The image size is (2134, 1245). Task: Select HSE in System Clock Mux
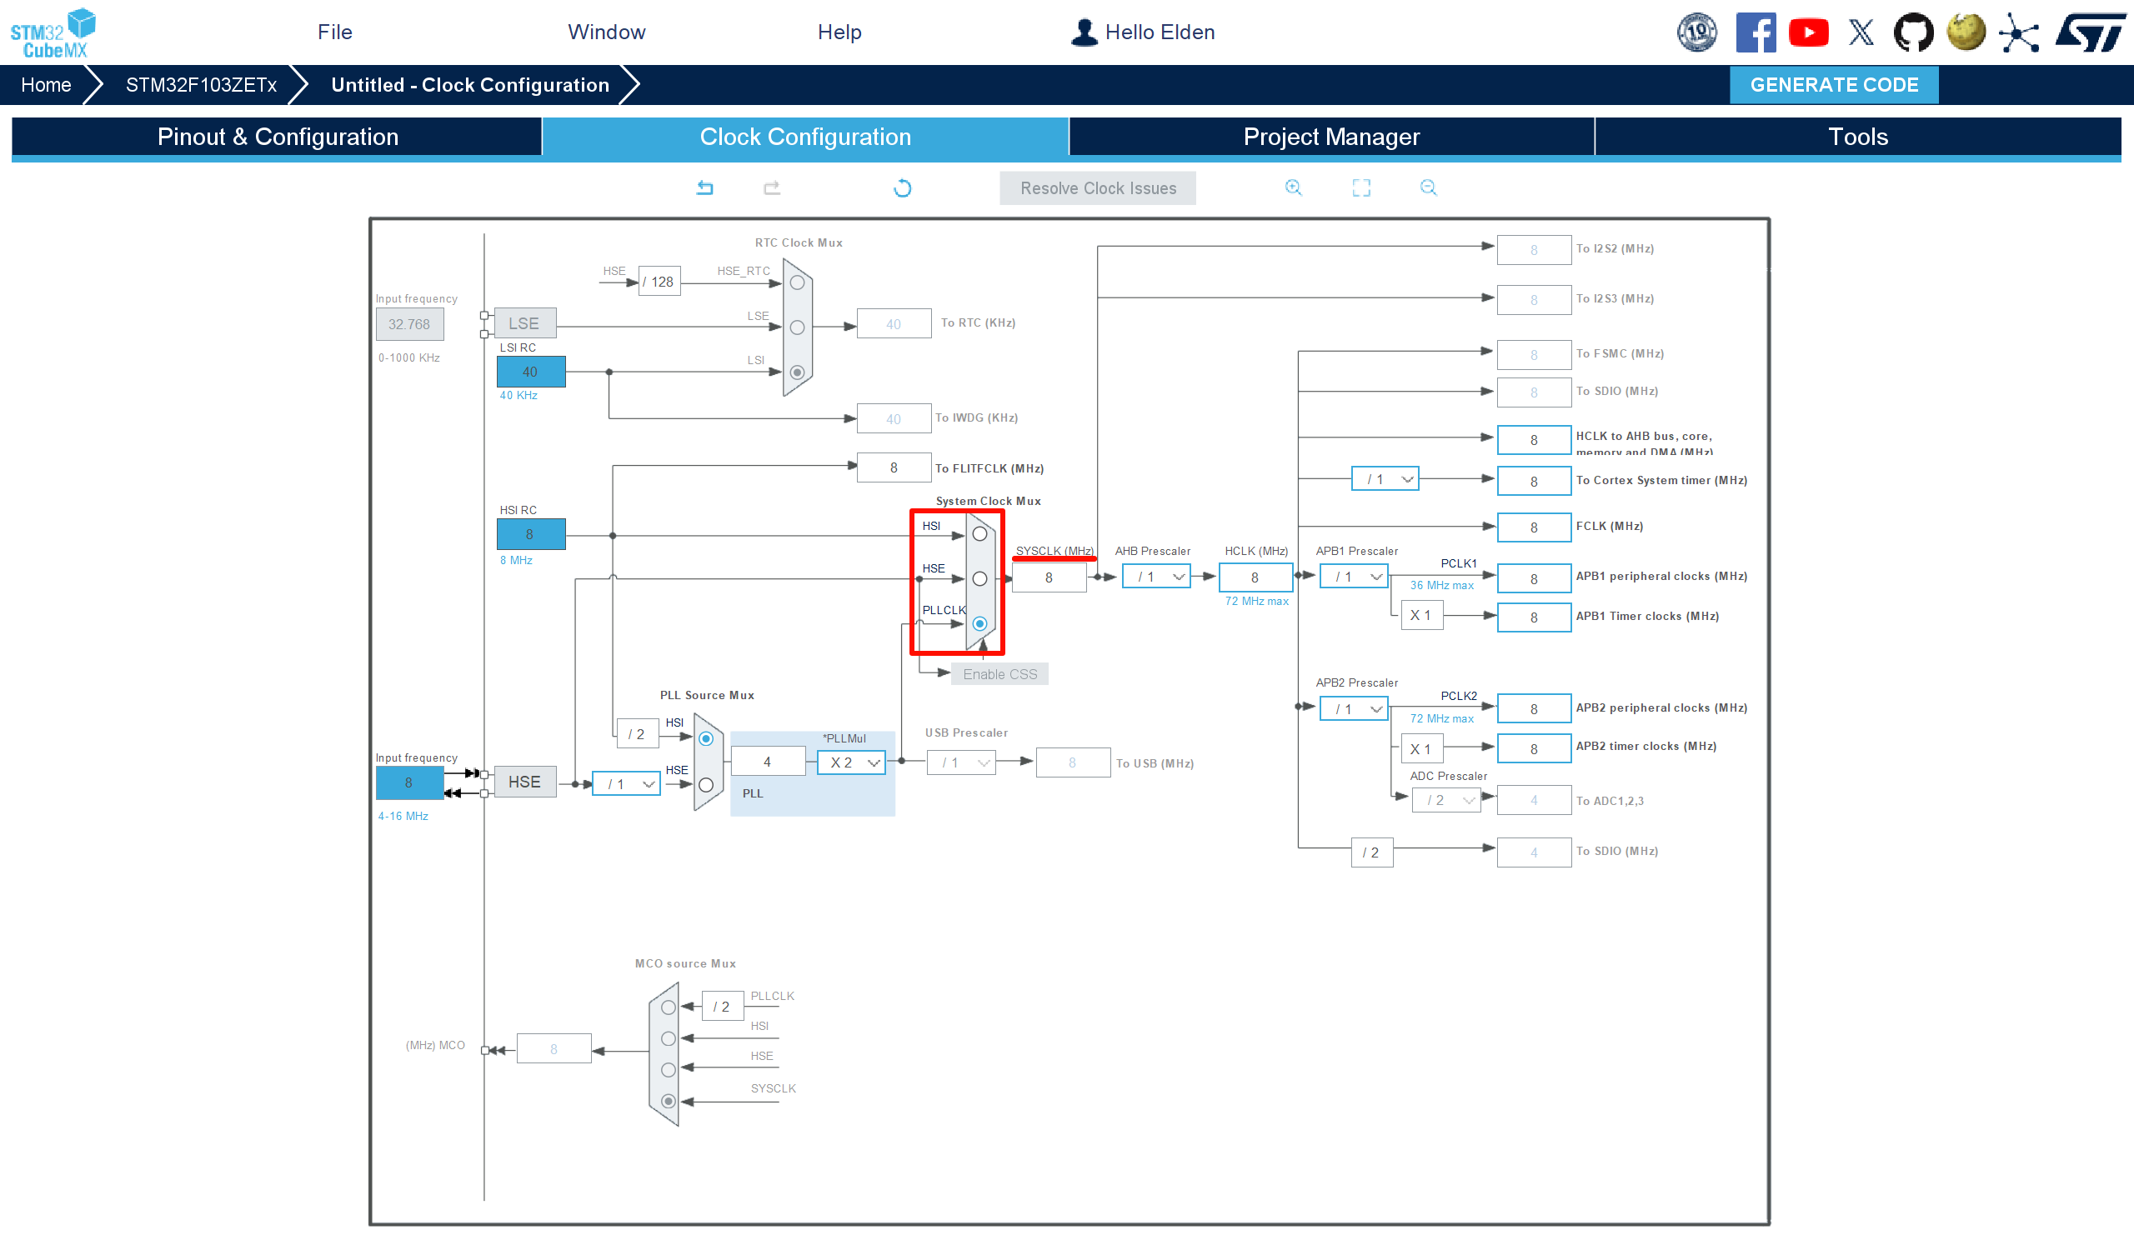click(979, 579)
